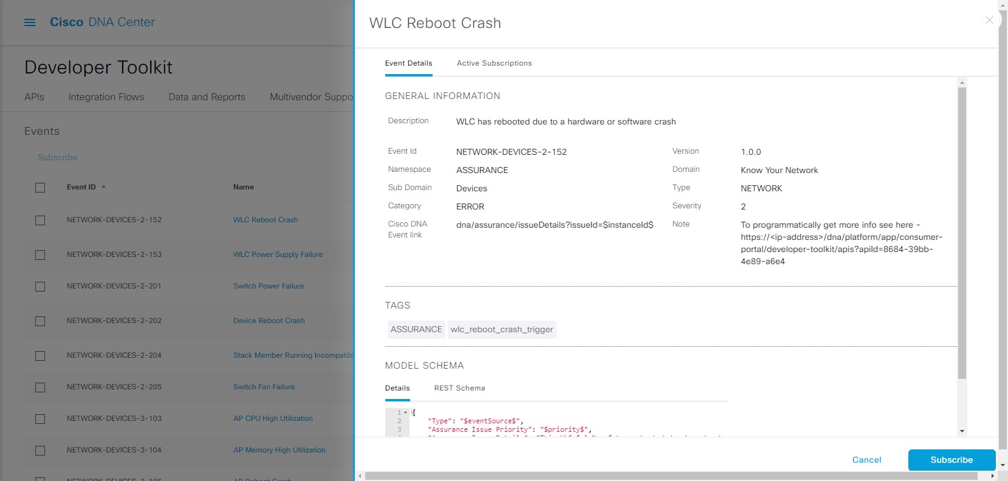The height and width of the screenshot is (481, 1008).
Task: Select the Details schema tab
Action: [x=397, y=388]
